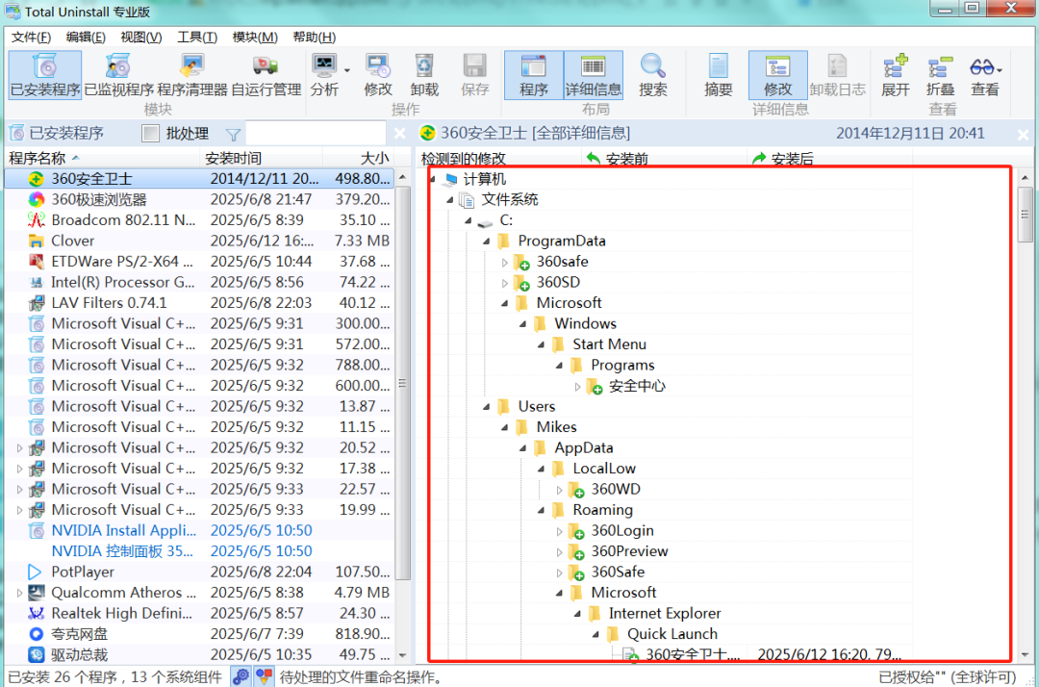Select 夸克网盘 in the program list
This screenshot has width=1039, height=687.
[199, 634]
